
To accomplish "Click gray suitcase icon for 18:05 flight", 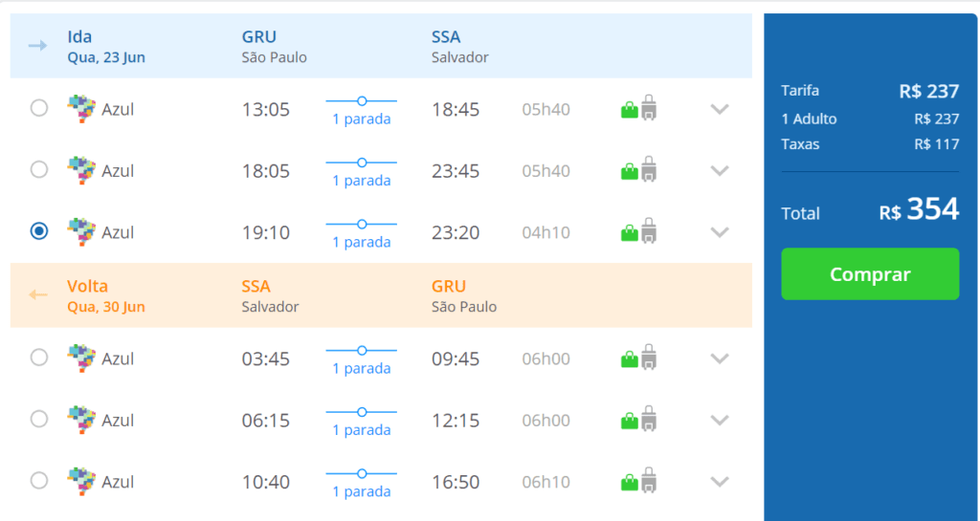I will 649,169.
